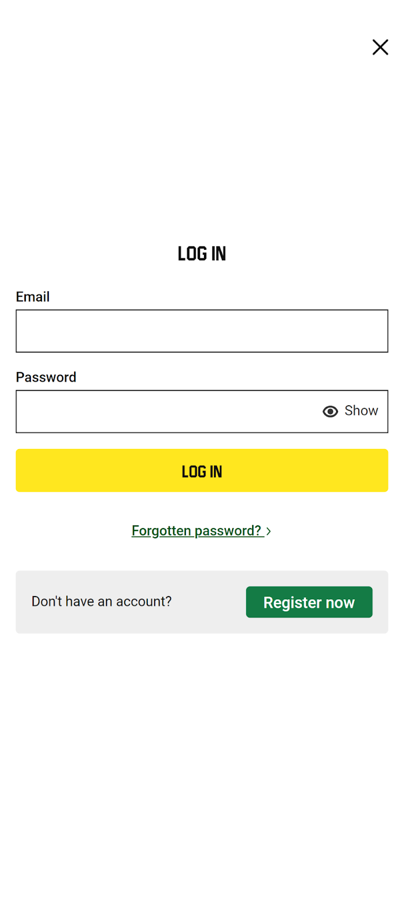404x898 pixels.
Task: Dismiss the log in page using the cross
Action: tap(380, 47)
